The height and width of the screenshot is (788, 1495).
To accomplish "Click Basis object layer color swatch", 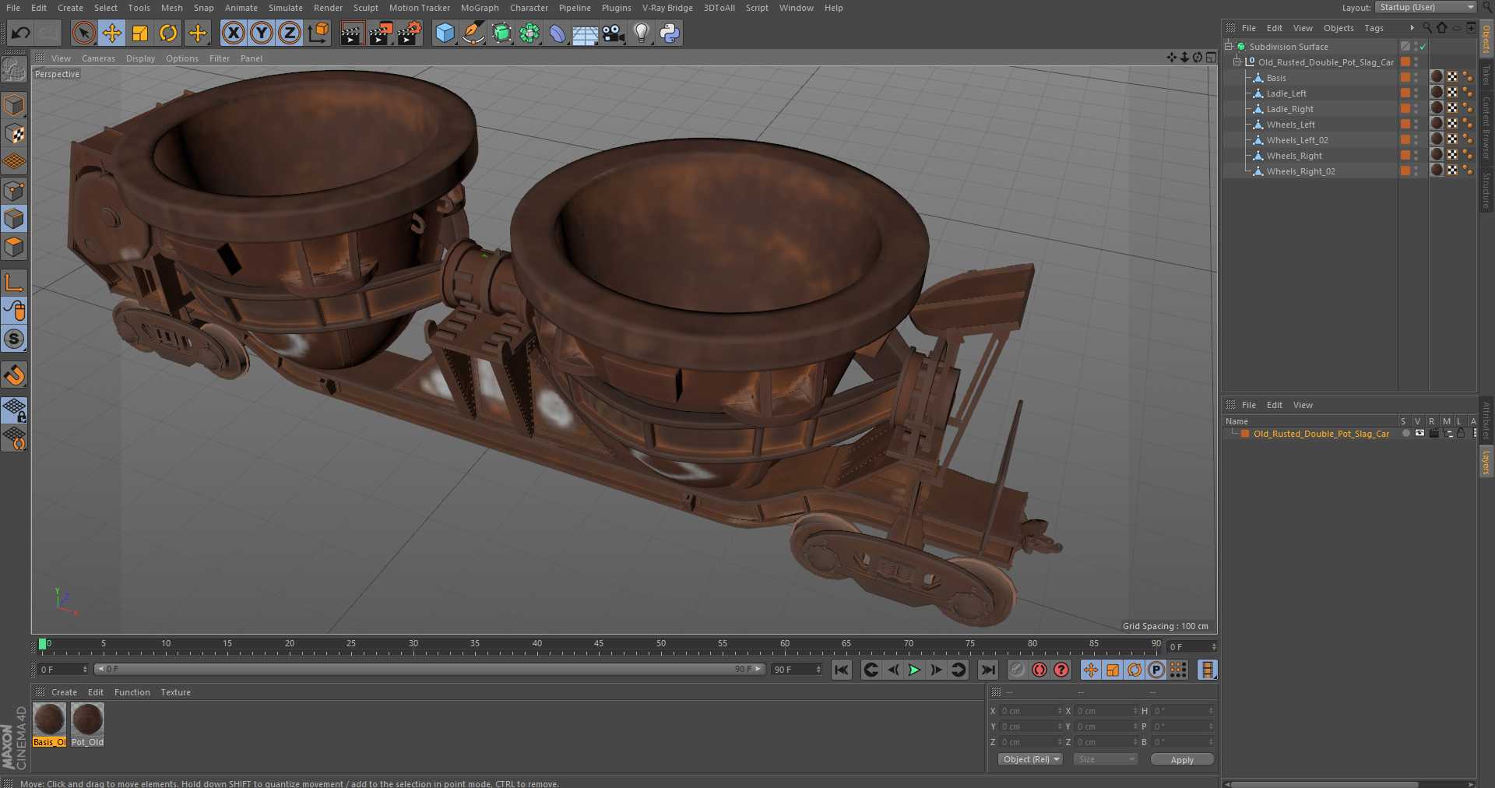I will pos(1405,77).
